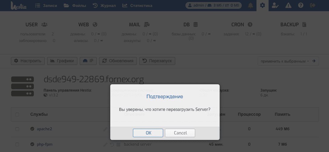Click the server hostname dsde949-22869.fornex.org
Screen dimensions: 329x152
[94, 80]
